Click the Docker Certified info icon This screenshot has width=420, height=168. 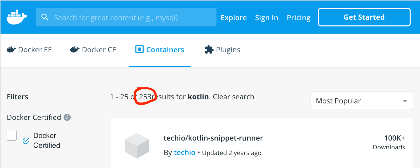pos(67,117)
